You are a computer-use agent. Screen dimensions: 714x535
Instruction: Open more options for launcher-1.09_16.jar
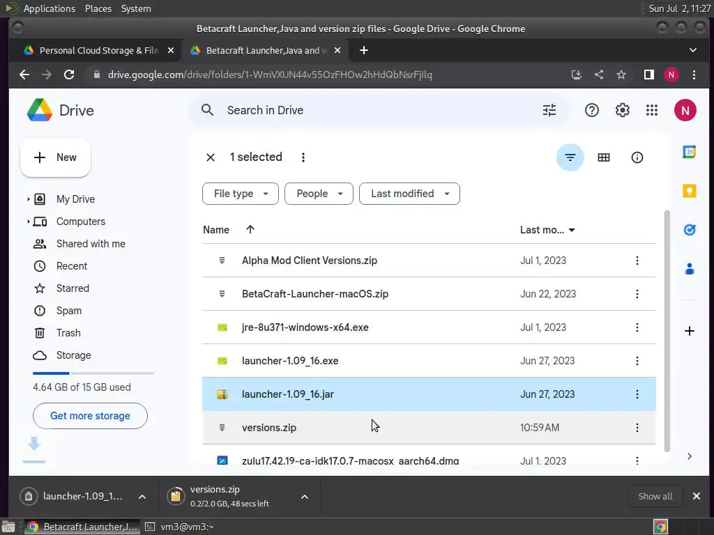637,394
